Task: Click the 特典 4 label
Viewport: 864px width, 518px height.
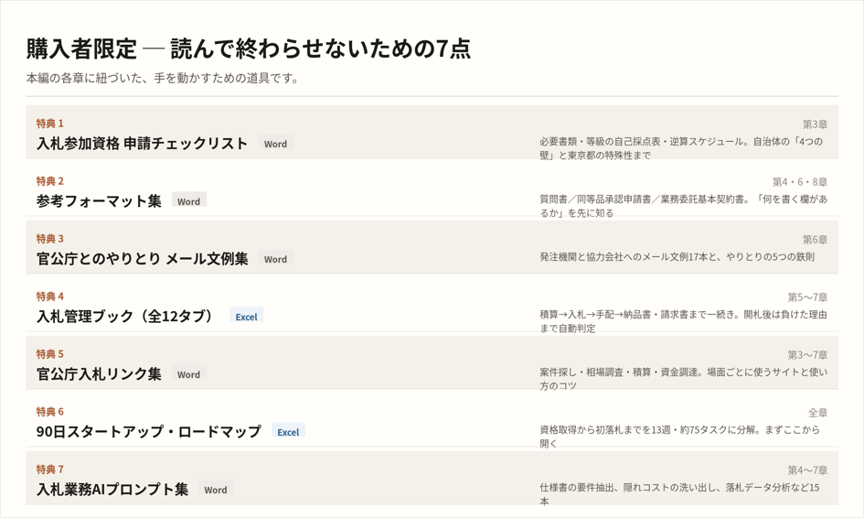Action: 50,297
